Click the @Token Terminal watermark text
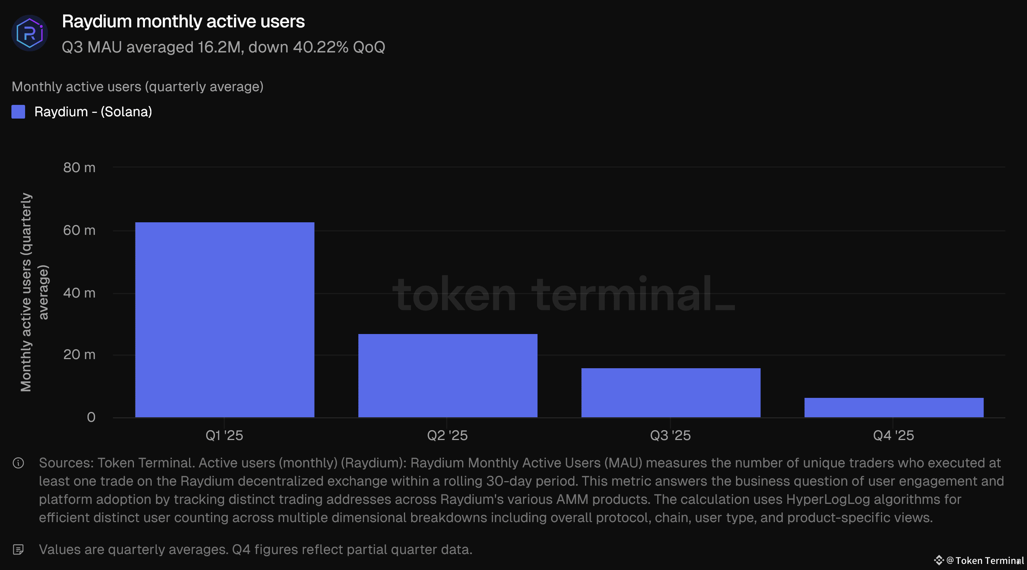This screenshot has height=570, width=1027. 985,560
